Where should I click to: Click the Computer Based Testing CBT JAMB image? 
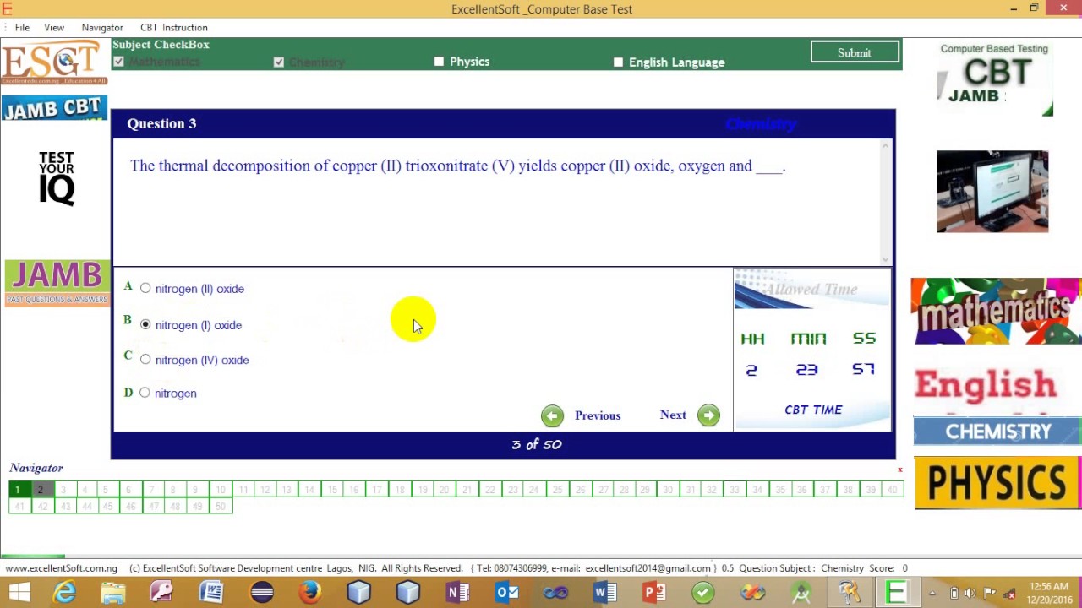994,79
